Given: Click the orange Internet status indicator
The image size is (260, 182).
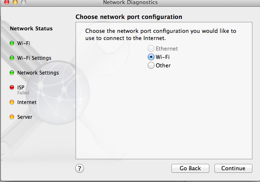Looking at the screenshot, I should coord(12,102).
